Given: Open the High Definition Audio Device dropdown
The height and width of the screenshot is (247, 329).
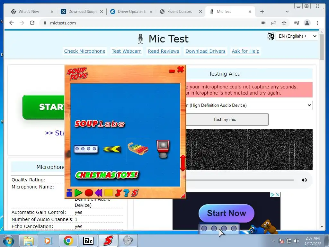Looking at the screenshot, I should tap(249, 105).
